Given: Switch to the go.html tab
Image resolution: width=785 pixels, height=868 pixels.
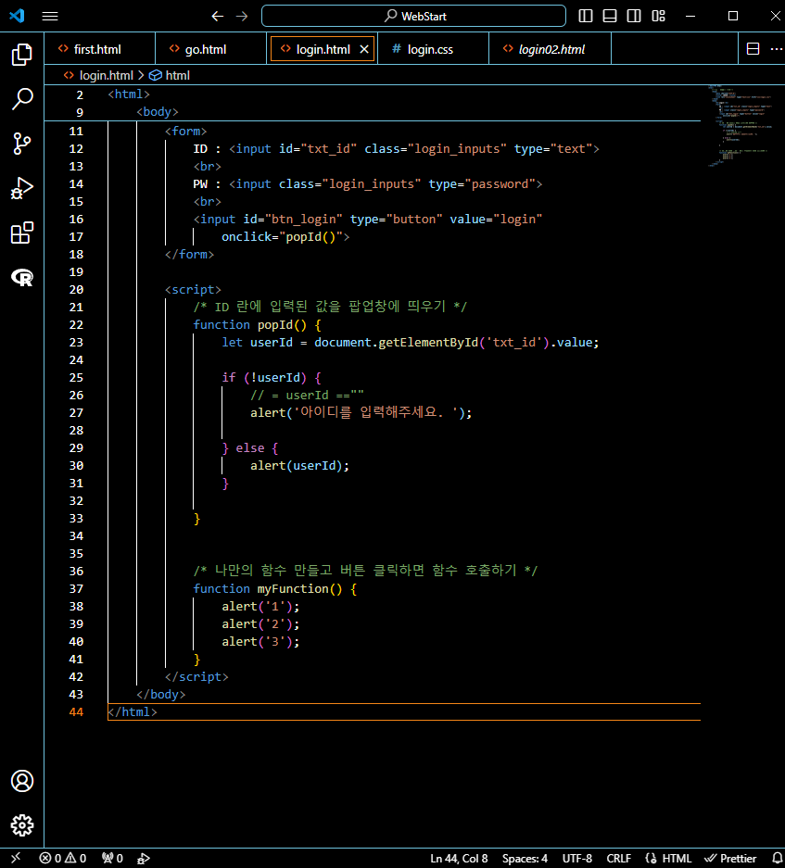Looking at the screenshot, I should click(211, 49).
